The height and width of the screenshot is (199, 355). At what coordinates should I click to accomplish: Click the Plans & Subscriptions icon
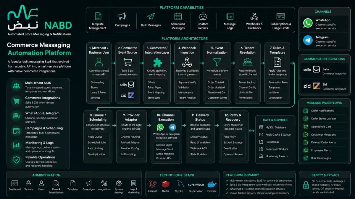tap(56, 183)
